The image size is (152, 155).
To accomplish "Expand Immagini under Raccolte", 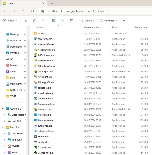I will pos(4,140).
